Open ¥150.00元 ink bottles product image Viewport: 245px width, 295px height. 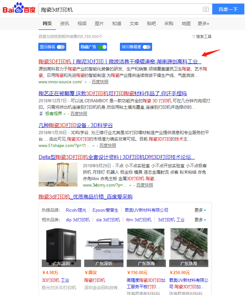[x=146, y=247]
